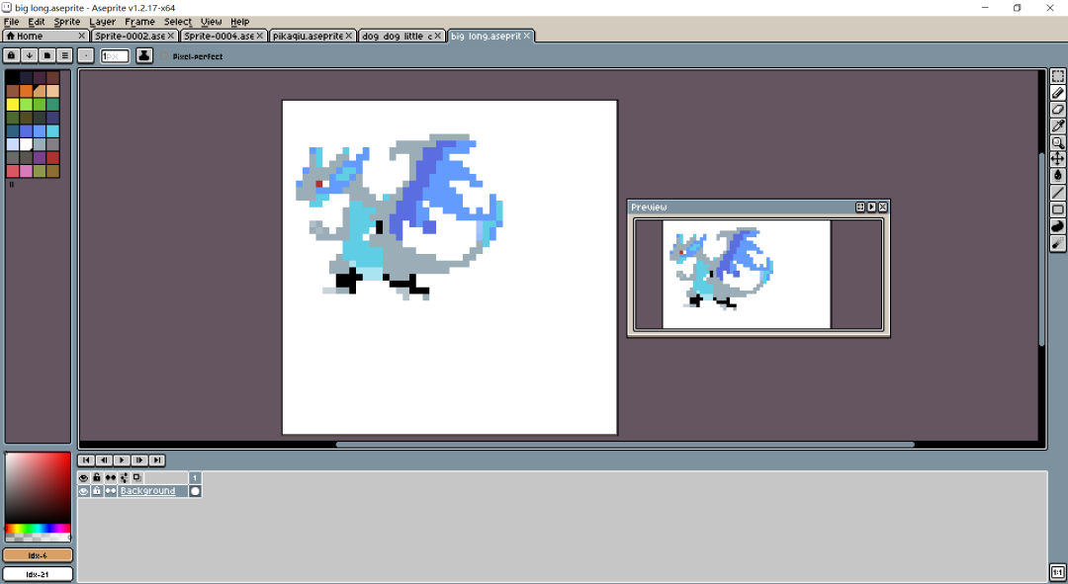
Task: Click the foreground color Idx-6 button
Action: (38, 555)
